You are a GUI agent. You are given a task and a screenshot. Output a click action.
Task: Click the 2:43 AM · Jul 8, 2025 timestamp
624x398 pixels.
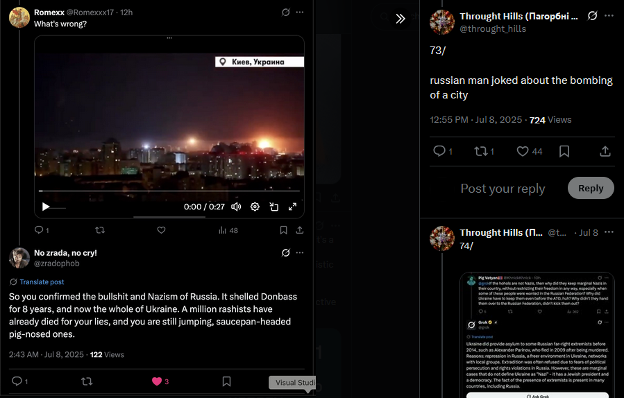click(47, 354)
